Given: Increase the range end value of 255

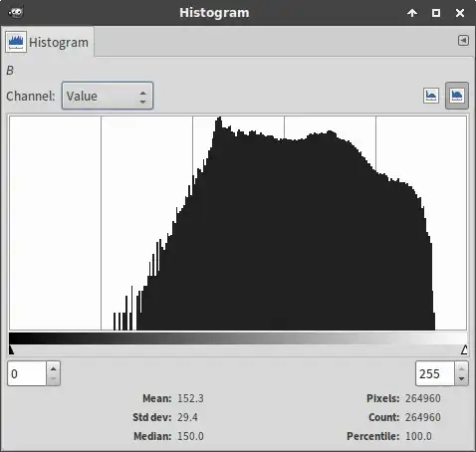Looking at the screenshot, I should tap(461, 368).
